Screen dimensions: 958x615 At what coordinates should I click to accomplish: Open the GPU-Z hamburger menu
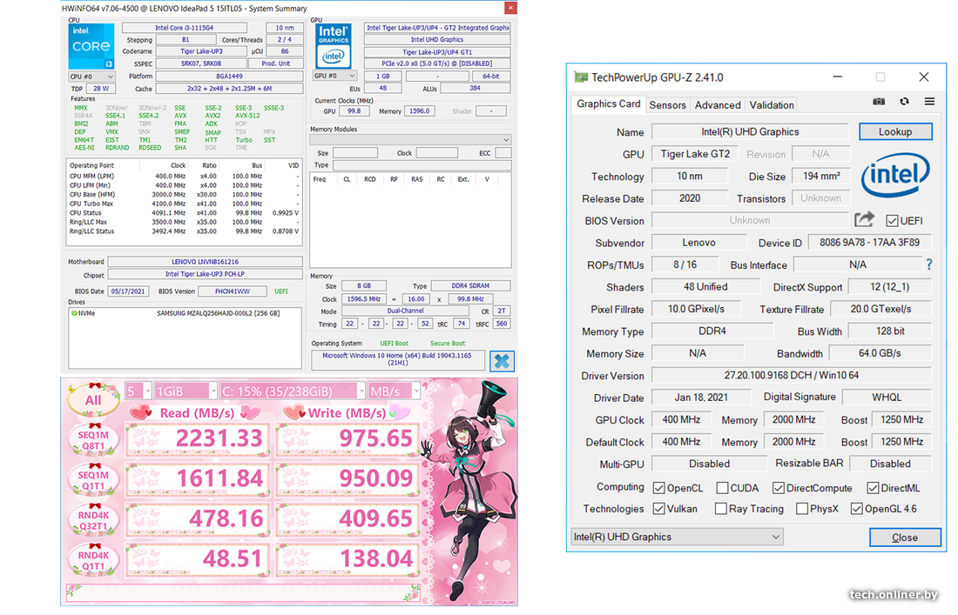click(929, 102)
